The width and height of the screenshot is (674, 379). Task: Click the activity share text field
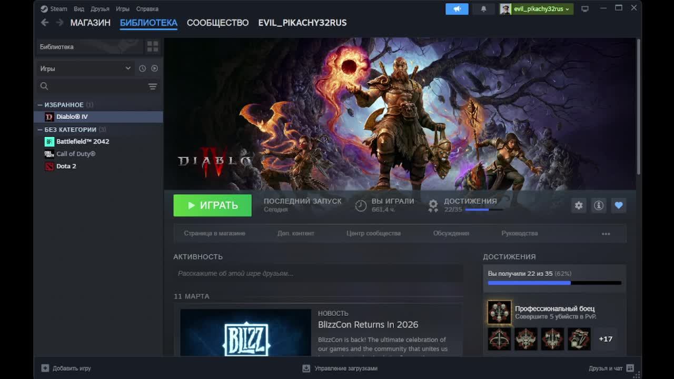(x=318, y=273)
